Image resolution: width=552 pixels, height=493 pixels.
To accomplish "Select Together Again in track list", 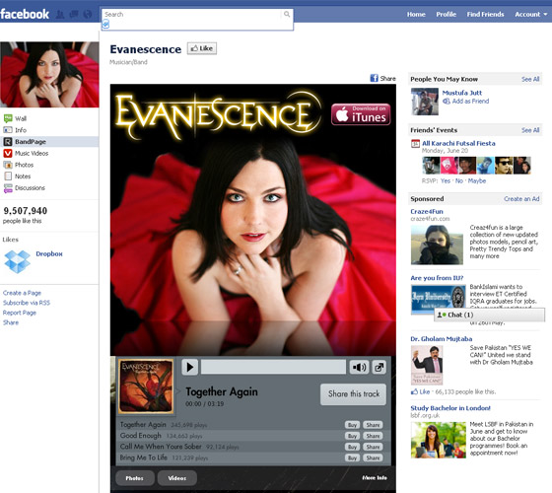I will click(143, 425).
